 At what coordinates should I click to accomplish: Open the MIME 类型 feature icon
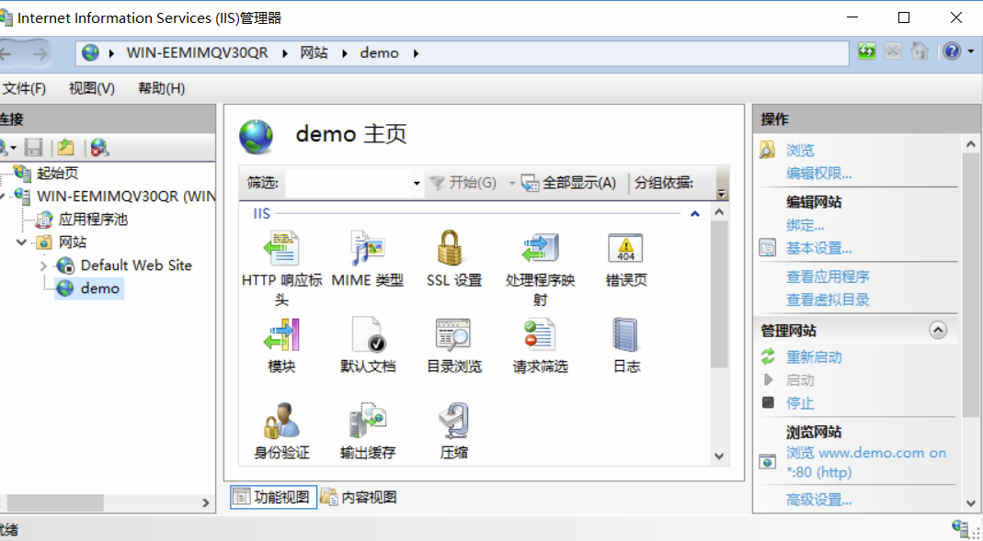pos(368,249)
